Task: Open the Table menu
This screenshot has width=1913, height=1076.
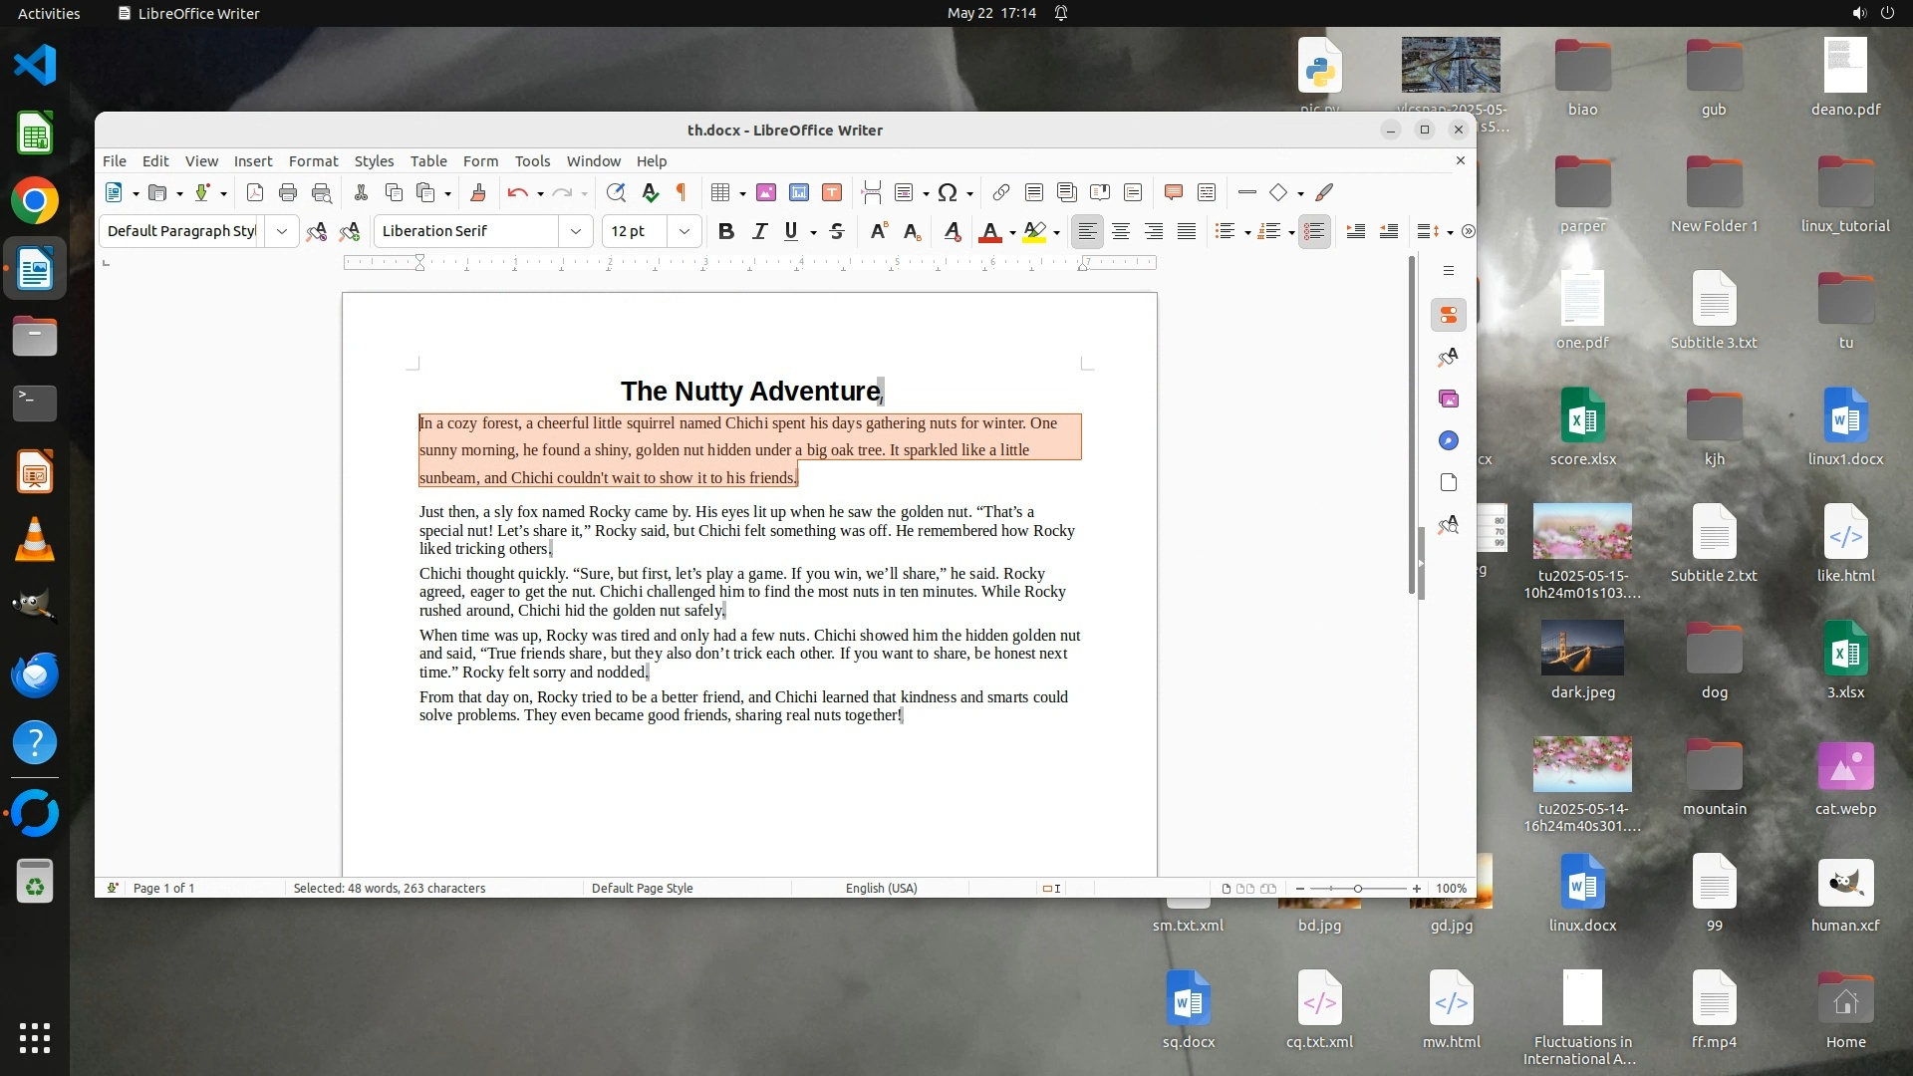Action: click(428, 161)
